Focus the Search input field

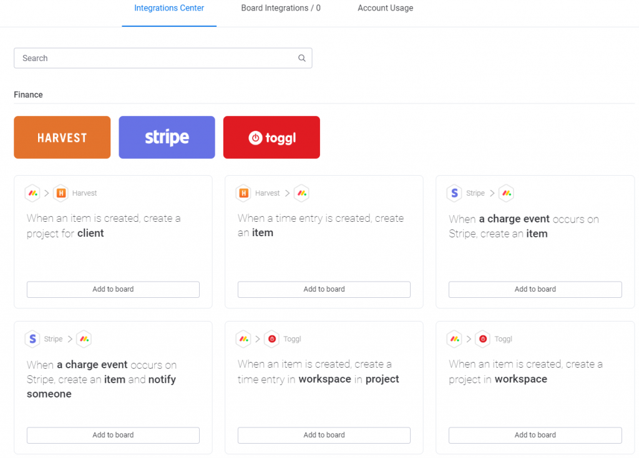click(x=163, y=58)
